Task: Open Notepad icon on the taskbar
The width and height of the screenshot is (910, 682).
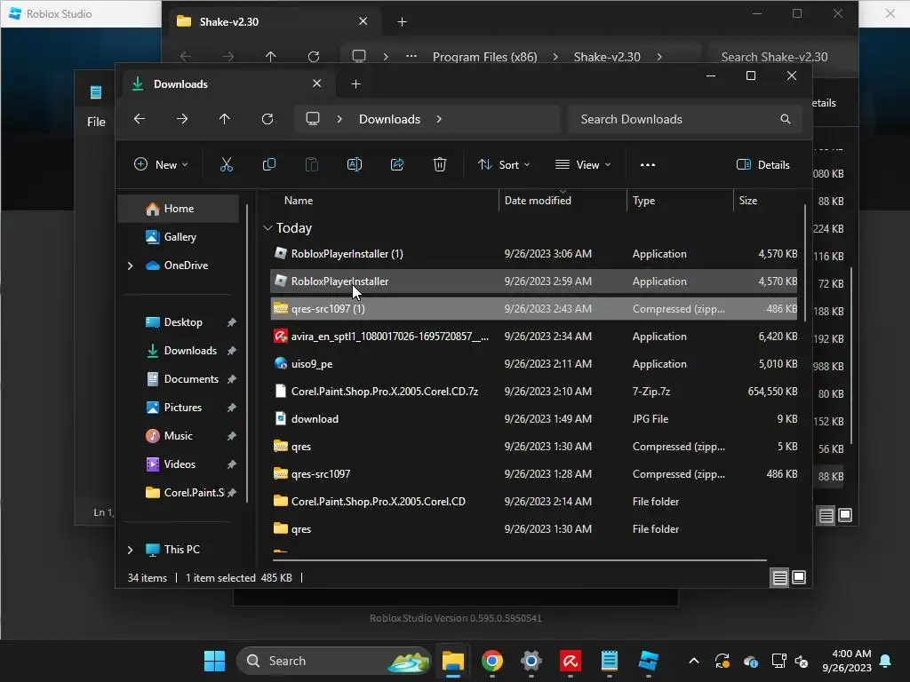Action: coord(610,661)
